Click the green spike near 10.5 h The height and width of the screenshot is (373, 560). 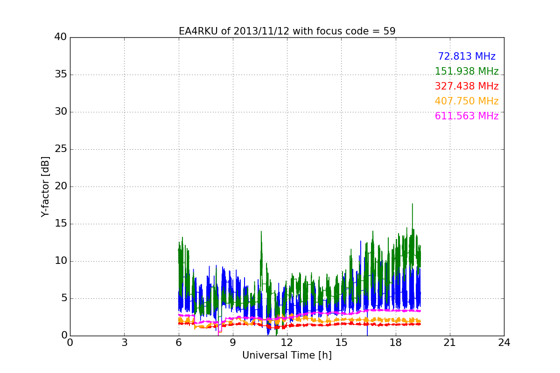coord(261,232)
